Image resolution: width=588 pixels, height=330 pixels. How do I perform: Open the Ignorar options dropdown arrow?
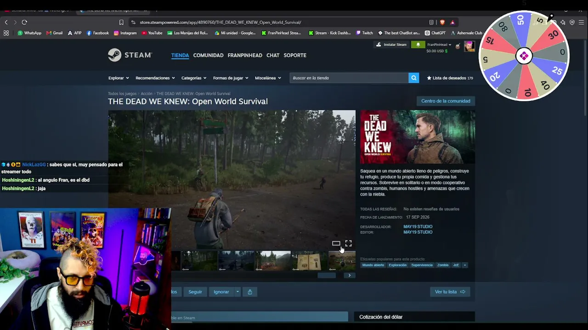point(237,292)
